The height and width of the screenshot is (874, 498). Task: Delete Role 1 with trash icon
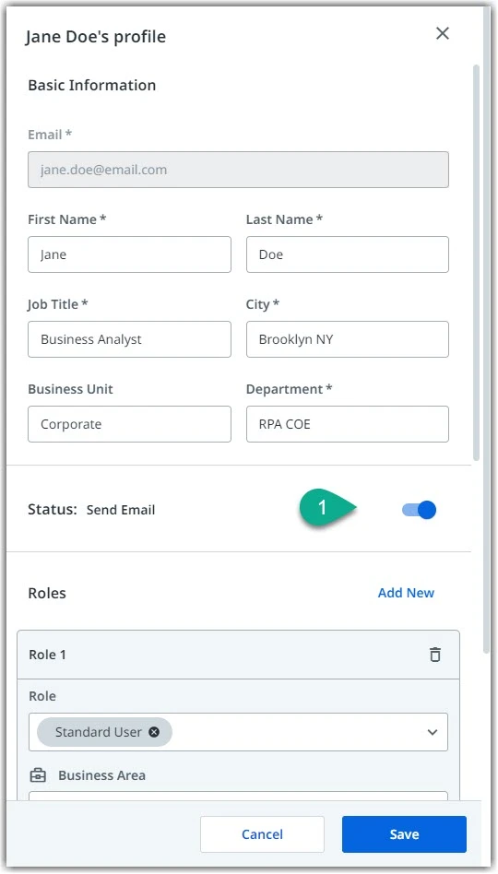pyautogui.click(x=435, y=655)
